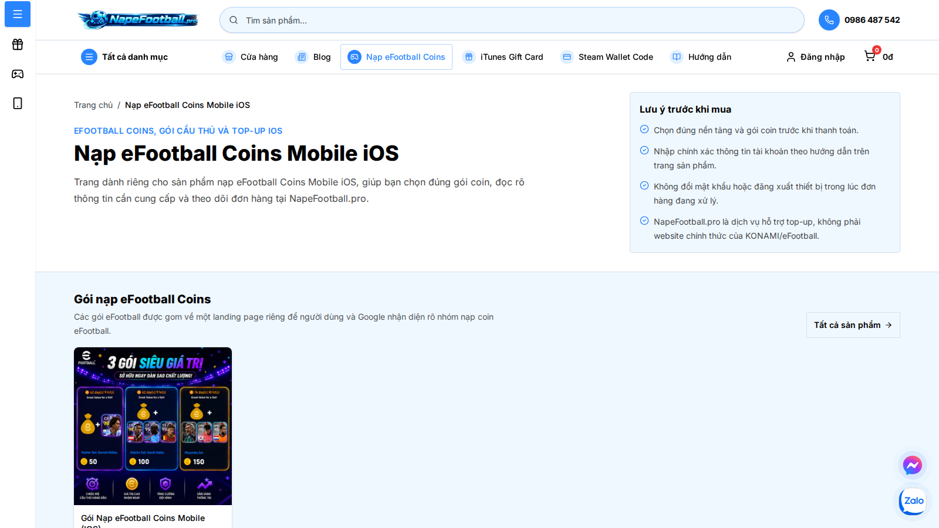
Task: Click the book icon beside Hướng dẫn
Action: click(677, 57)
